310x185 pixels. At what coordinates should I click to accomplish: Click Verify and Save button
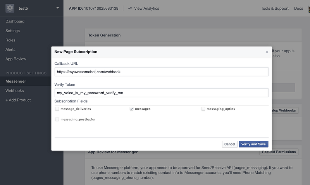tap(253, 144)
